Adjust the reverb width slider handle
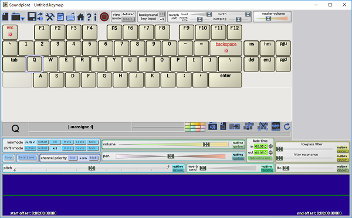 (248, 15)
